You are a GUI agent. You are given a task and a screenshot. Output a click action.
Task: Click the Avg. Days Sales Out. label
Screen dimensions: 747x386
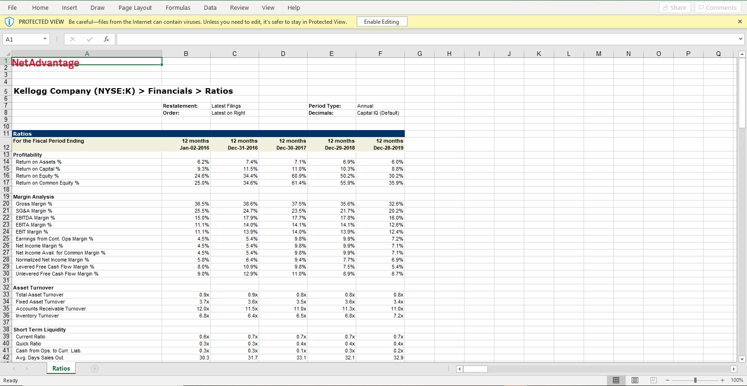[40, 358]
